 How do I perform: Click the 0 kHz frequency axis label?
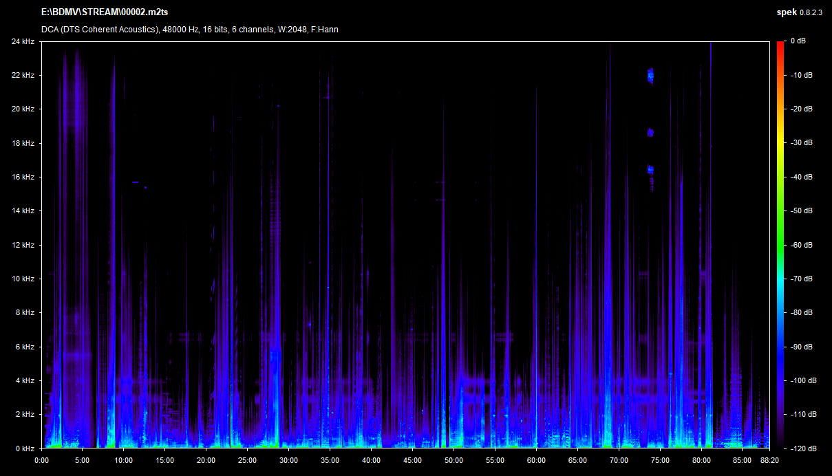[24, 448]
